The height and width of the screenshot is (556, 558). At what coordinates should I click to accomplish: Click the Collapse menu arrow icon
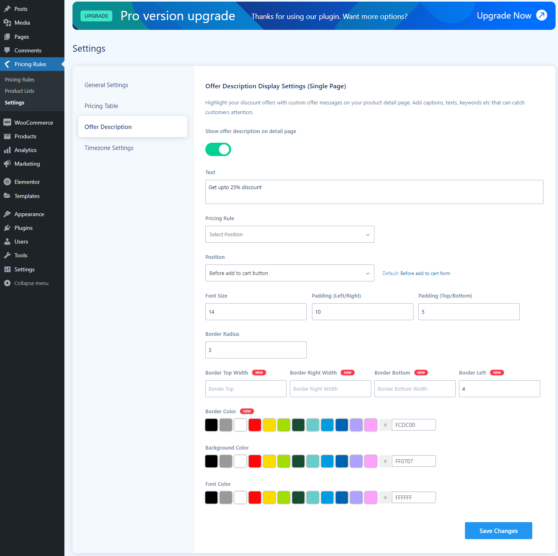pyautogui.click(x=7, y=283)
